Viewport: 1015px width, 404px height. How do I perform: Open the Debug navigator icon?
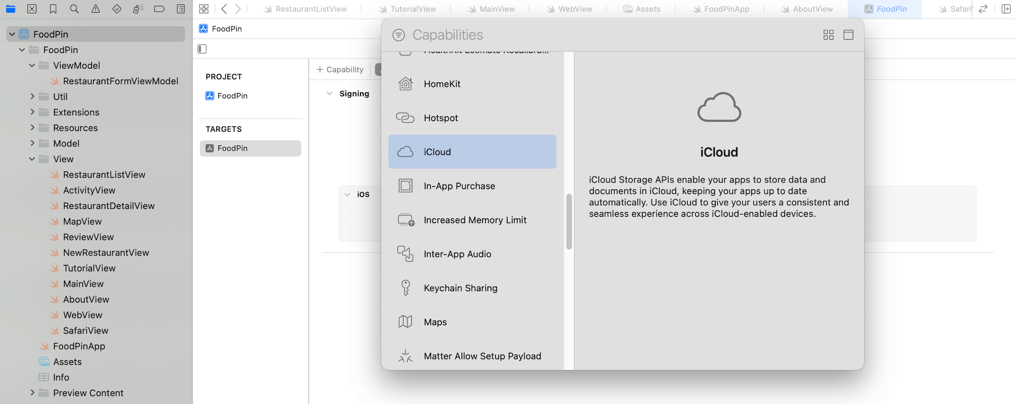pos(138,9)
